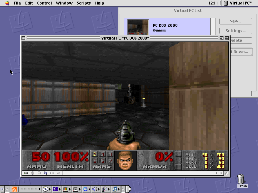
Task: Click the Shut Down... button in Virtual PC List
Action: click(x=241, y=52)
